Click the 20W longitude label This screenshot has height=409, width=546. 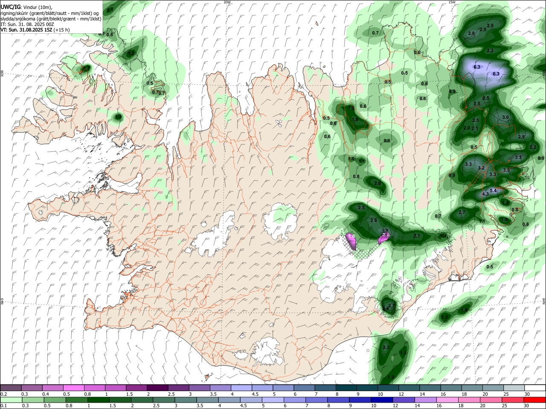point(227,2)
